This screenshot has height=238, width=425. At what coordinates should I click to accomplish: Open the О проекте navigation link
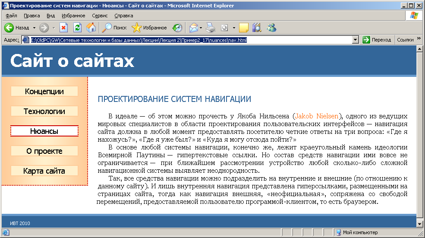click(44, 151)
